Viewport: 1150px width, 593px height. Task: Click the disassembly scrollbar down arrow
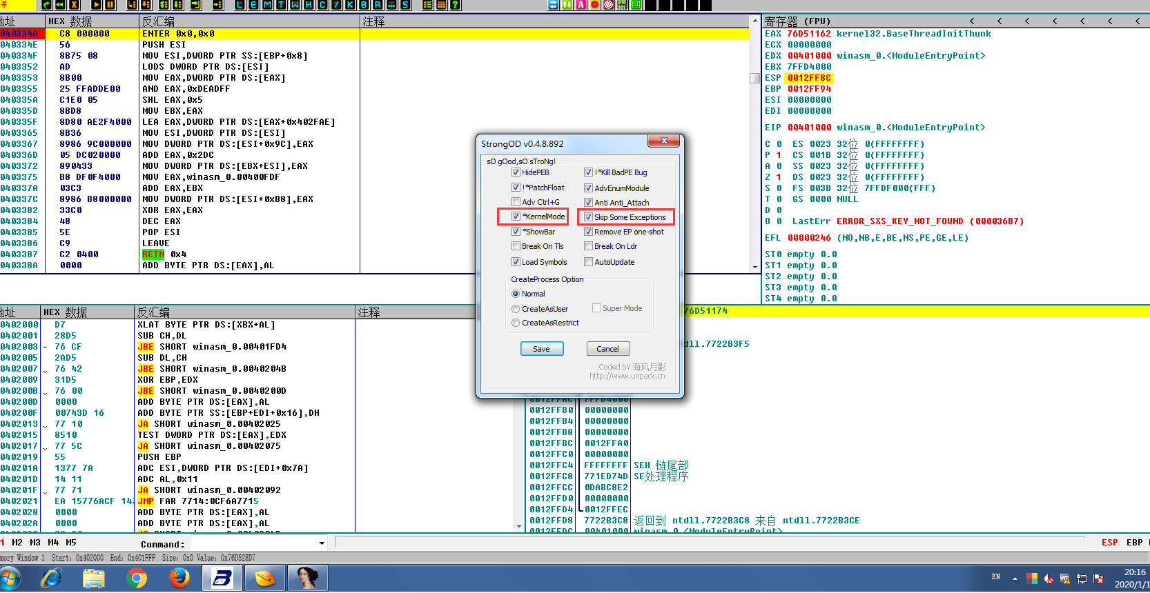pos(754,267)
